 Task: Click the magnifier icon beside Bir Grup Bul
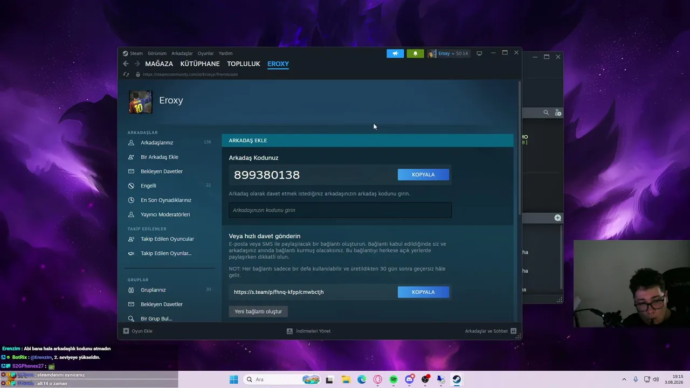pos(131,318)
